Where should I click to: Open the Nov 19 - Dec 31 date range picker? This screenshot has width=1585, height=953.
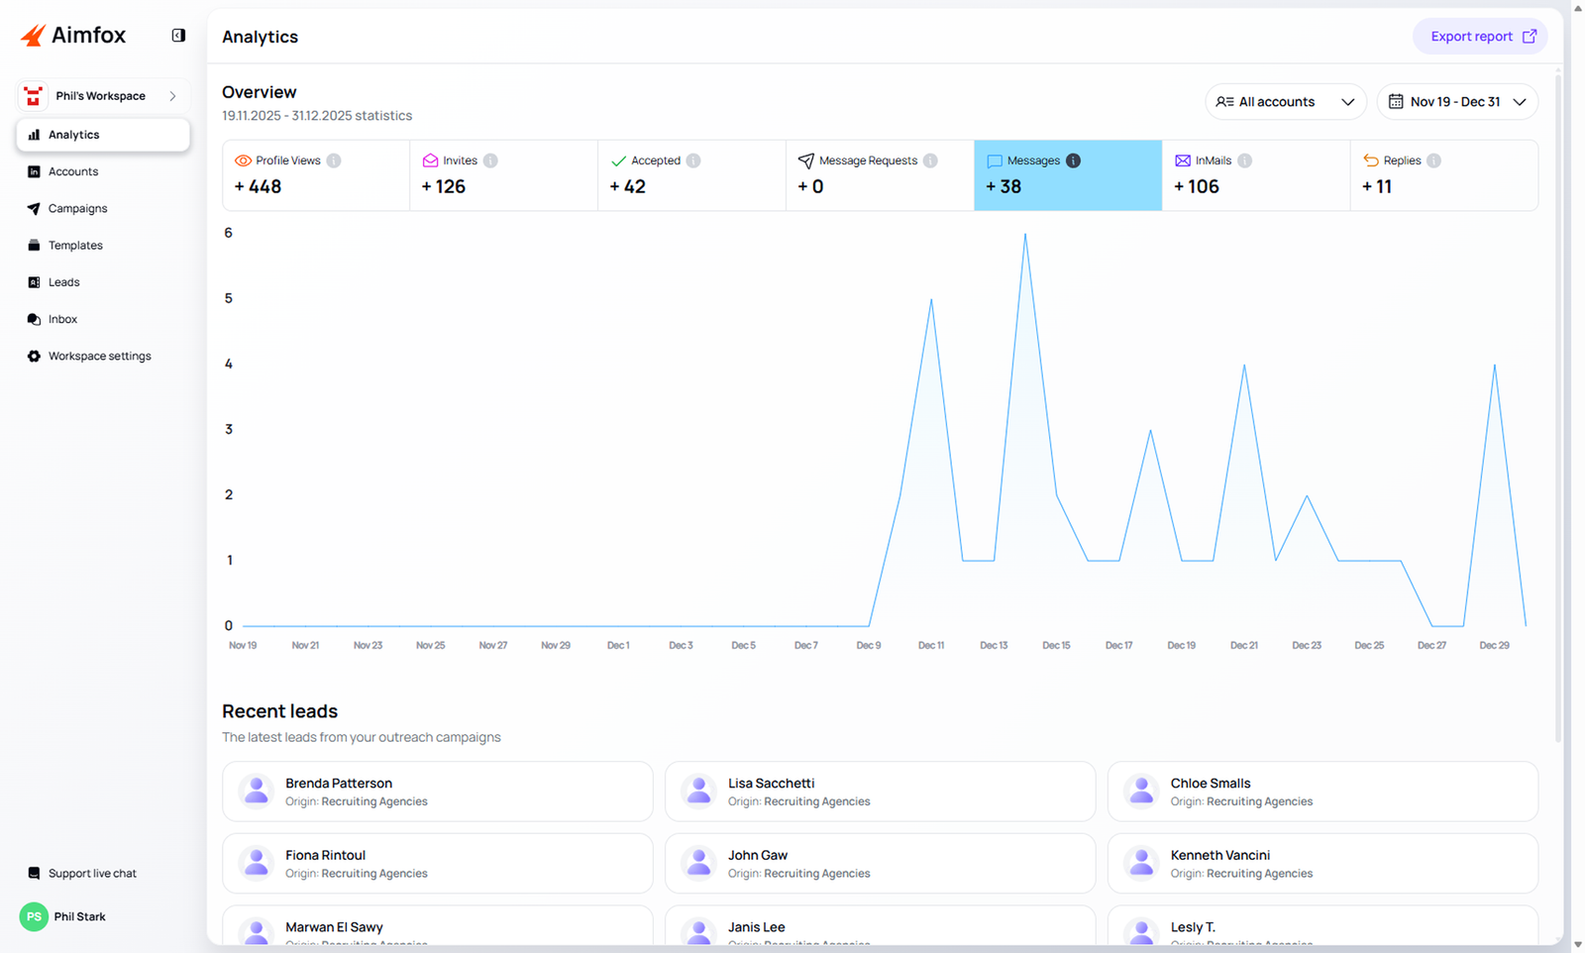coord(1456,102)
